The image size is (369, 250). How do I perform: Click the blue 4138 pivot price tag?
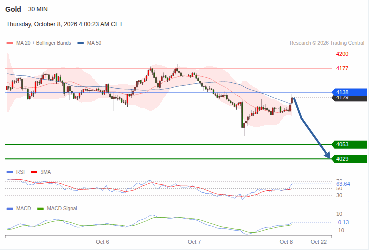[349, 92]
